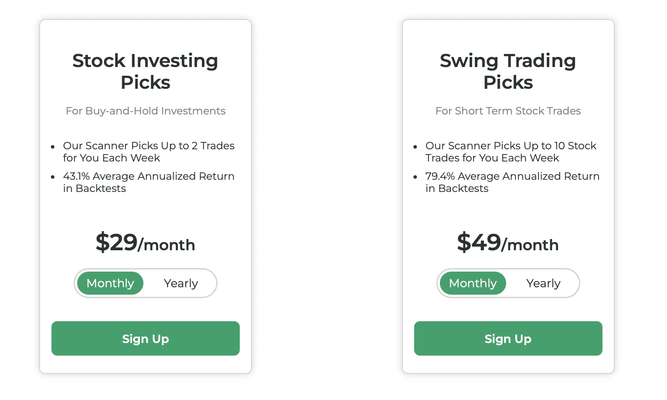The width and height of the screenshot is (667, 400).
Task: Switch Stock Investing Picks to Yearly billing
Action: (181, 283)
